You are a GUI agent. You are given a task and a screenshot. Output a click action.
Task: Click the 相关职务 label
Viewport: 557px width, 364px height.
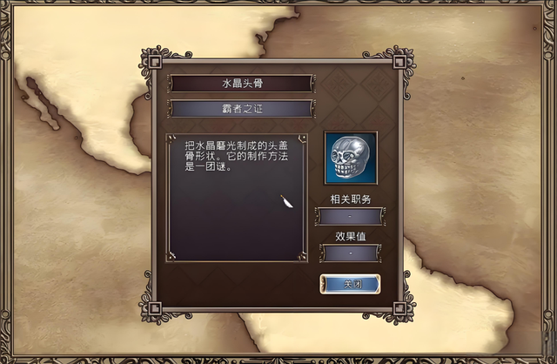tap(351, 199)
